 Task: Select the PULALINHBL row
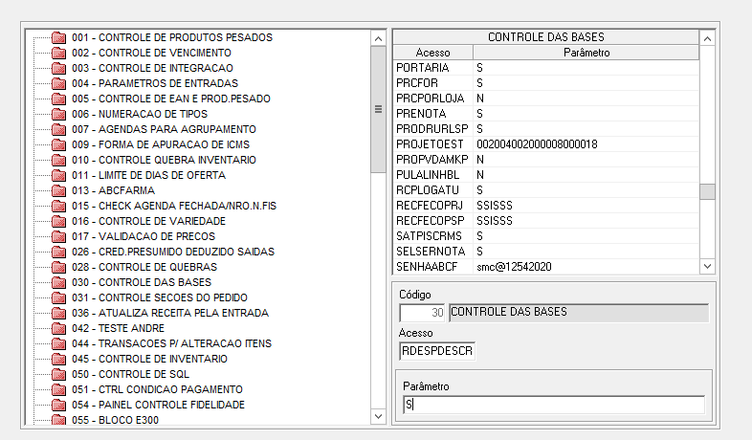pyautogui.click(x=545, y=175)
